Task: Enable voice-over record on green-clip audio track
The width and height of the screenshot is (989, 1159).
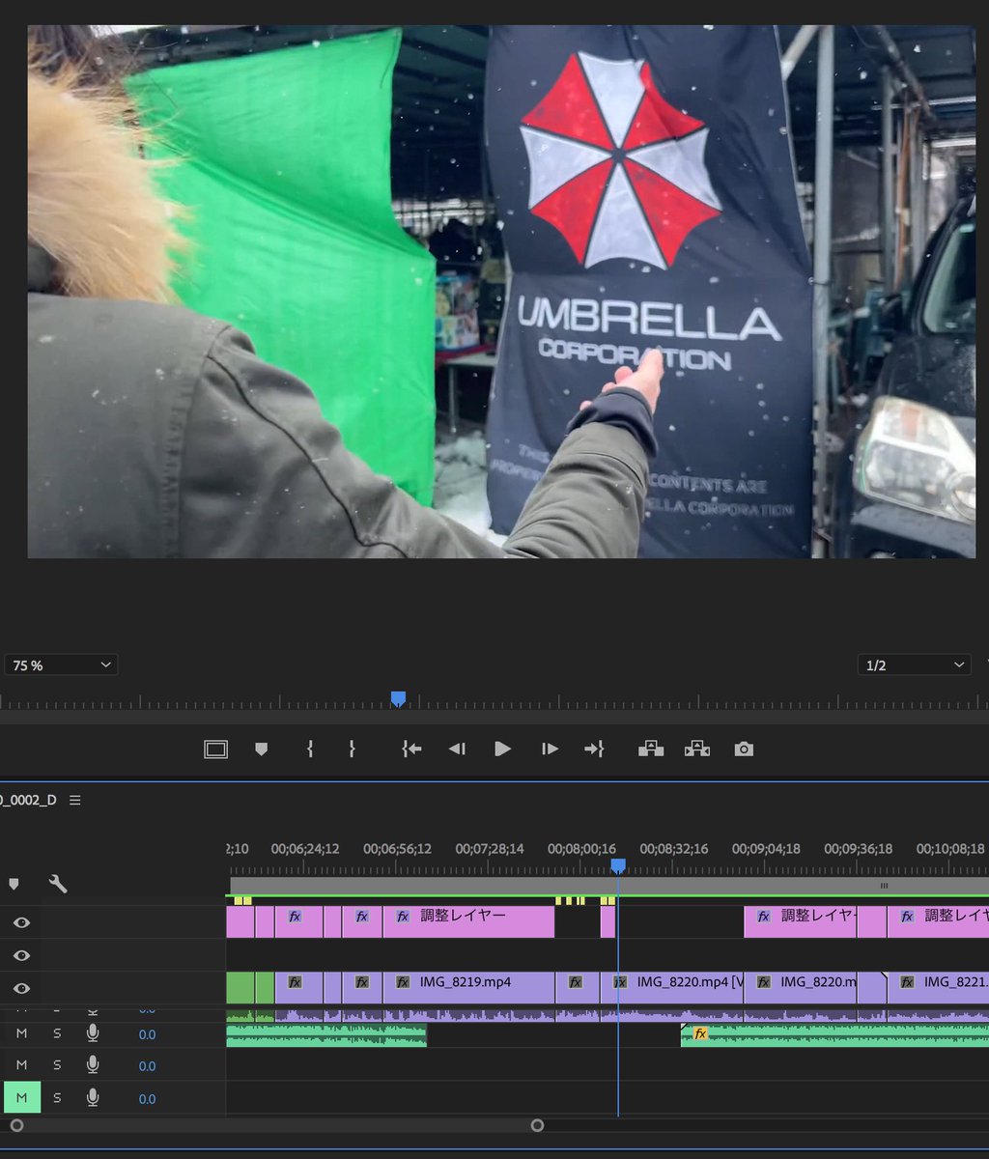Action: (93, 1033)
